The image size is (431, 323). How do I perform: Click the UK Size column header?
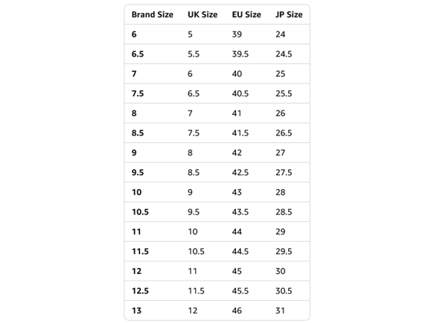tap(202, 15)
